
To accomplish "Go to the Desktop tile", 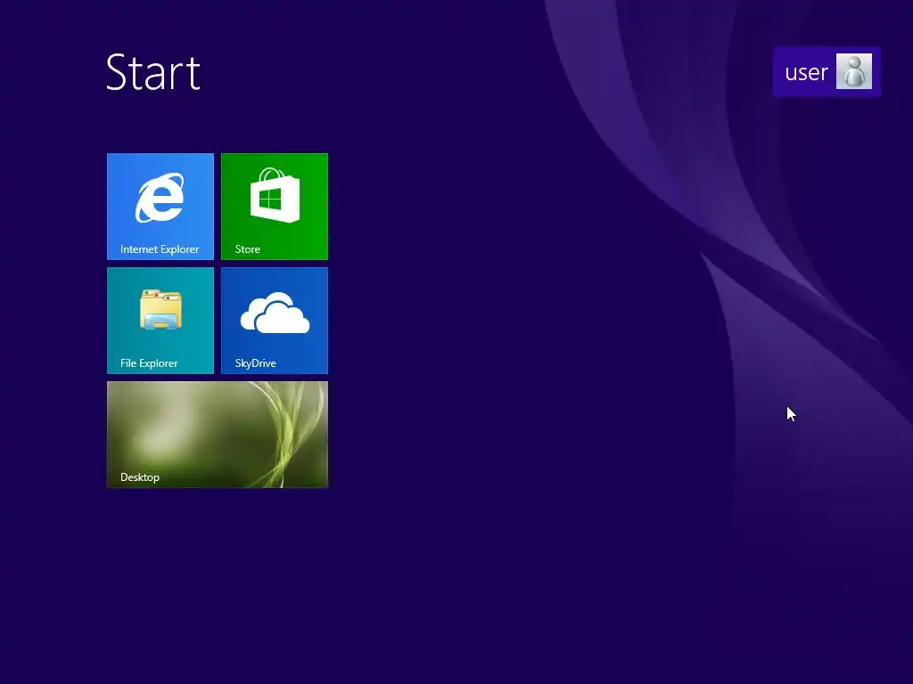I will click(x=218, y=435).
